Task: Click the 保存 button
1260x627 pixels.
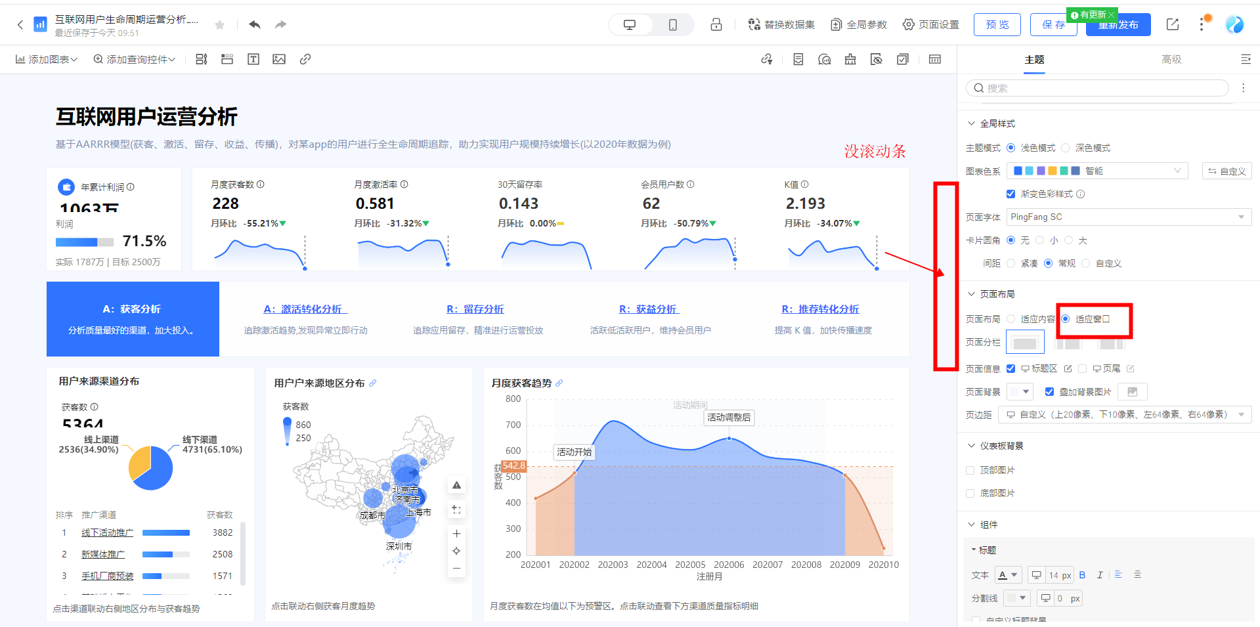Action: (x=1053, y=25)
